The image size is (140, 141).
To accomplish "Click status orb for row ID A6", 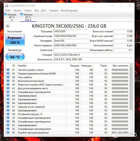I will coord(8,103).
